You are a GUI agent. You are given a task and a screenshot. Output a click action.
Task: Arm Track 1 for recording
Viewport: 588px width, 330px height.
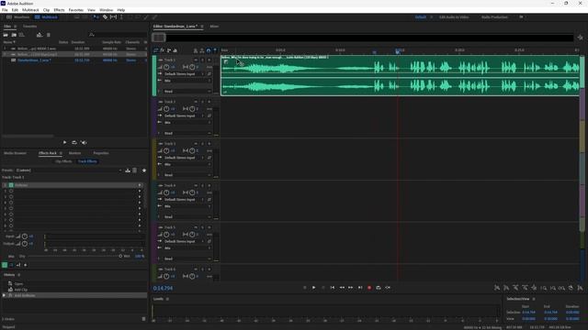point(209,60)
